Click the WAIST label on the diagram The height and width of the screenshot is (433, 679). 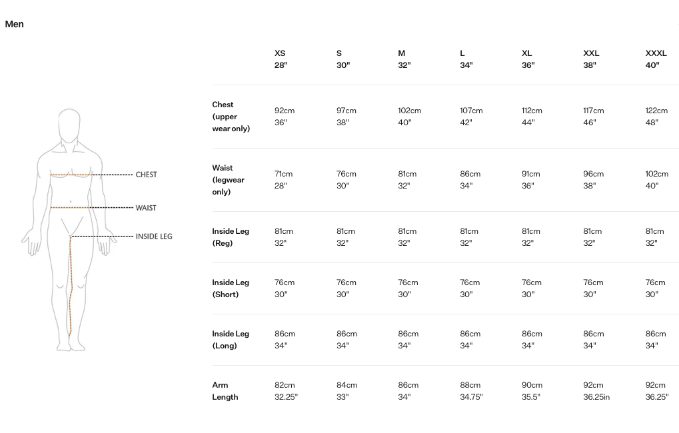pos(146,208)
